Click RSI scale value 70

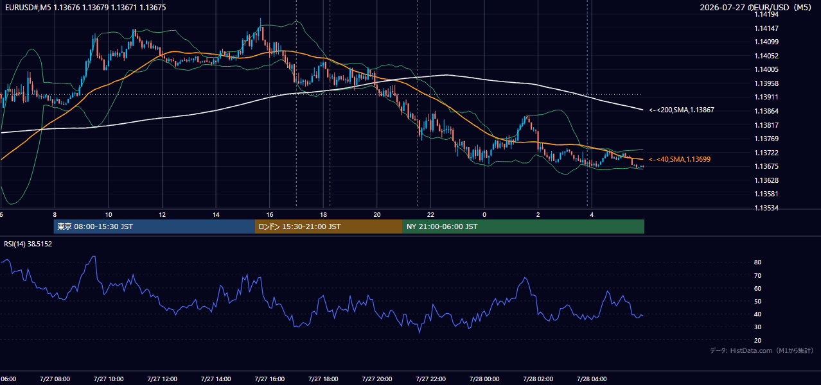[x=757, y=275]
